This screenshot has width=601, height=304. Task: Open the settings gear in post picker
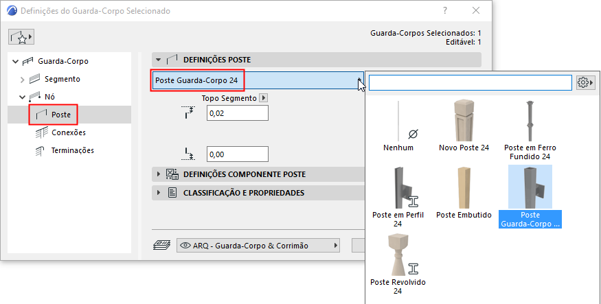coord(586,82)
